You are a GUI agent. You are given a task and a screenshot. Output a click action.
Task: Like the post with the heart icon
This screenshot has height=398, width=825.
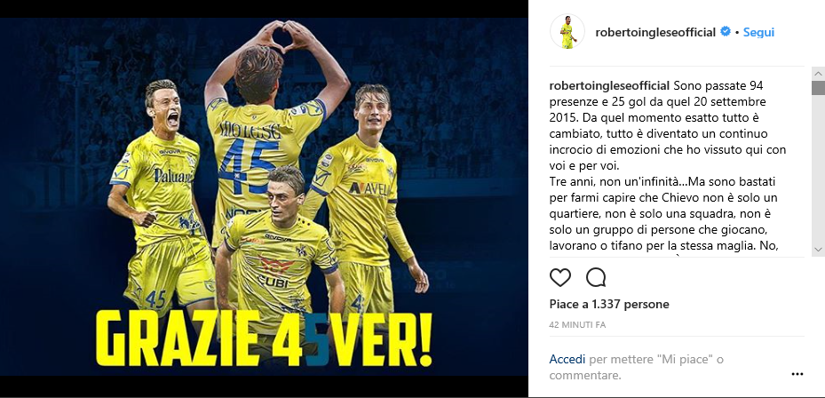click(559, 277)
